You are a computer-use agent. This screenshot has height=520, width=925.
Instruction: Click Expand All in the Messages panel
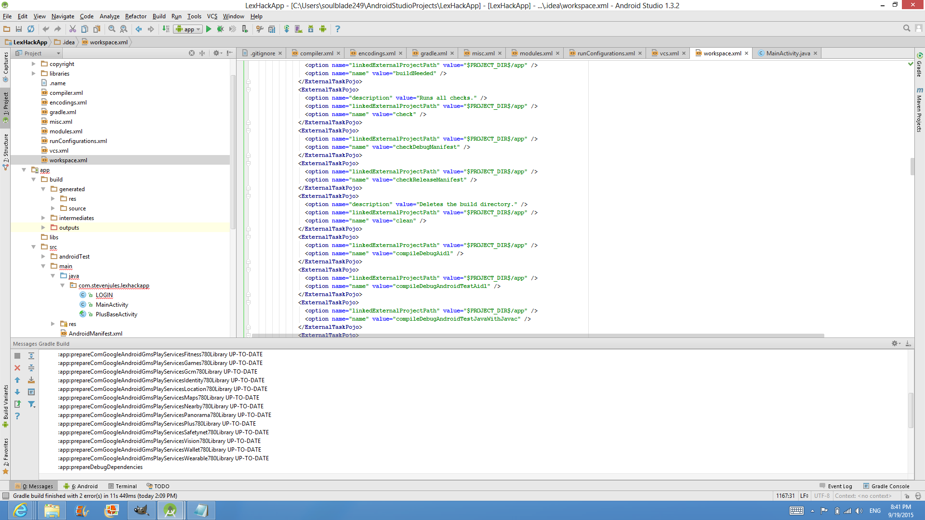point(31,356)
